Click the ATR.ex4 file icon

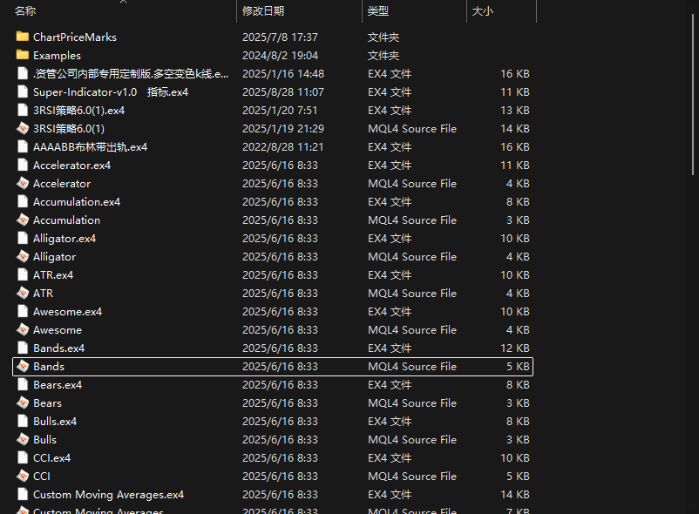23,274
